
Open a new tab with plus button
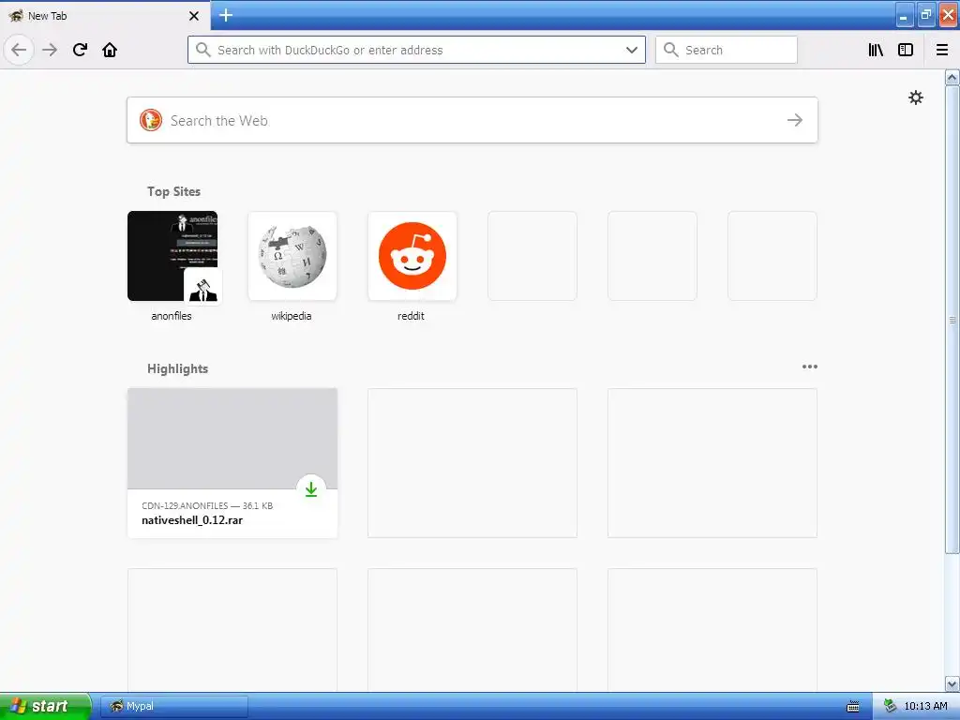[226, 15]
